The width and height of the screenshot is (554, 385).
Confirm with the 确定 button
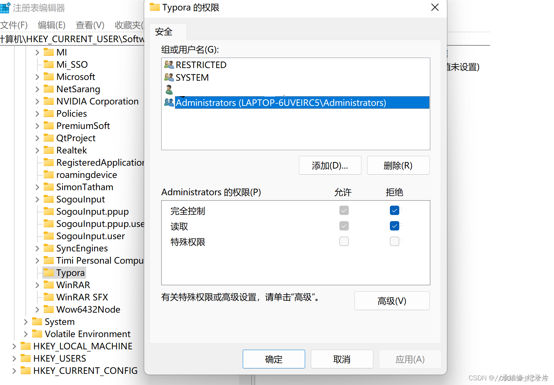point(274,359)
